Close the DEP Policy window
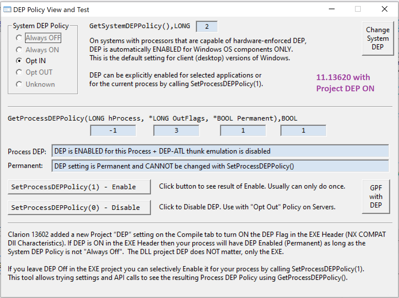This screenshot has height=298, width=399. coord(384,9)
